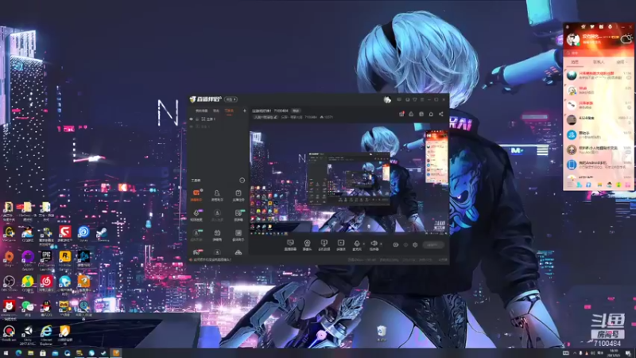Mute the speaker in bottom bar
This screenshot has height=358, width=636.
point(374,244)
